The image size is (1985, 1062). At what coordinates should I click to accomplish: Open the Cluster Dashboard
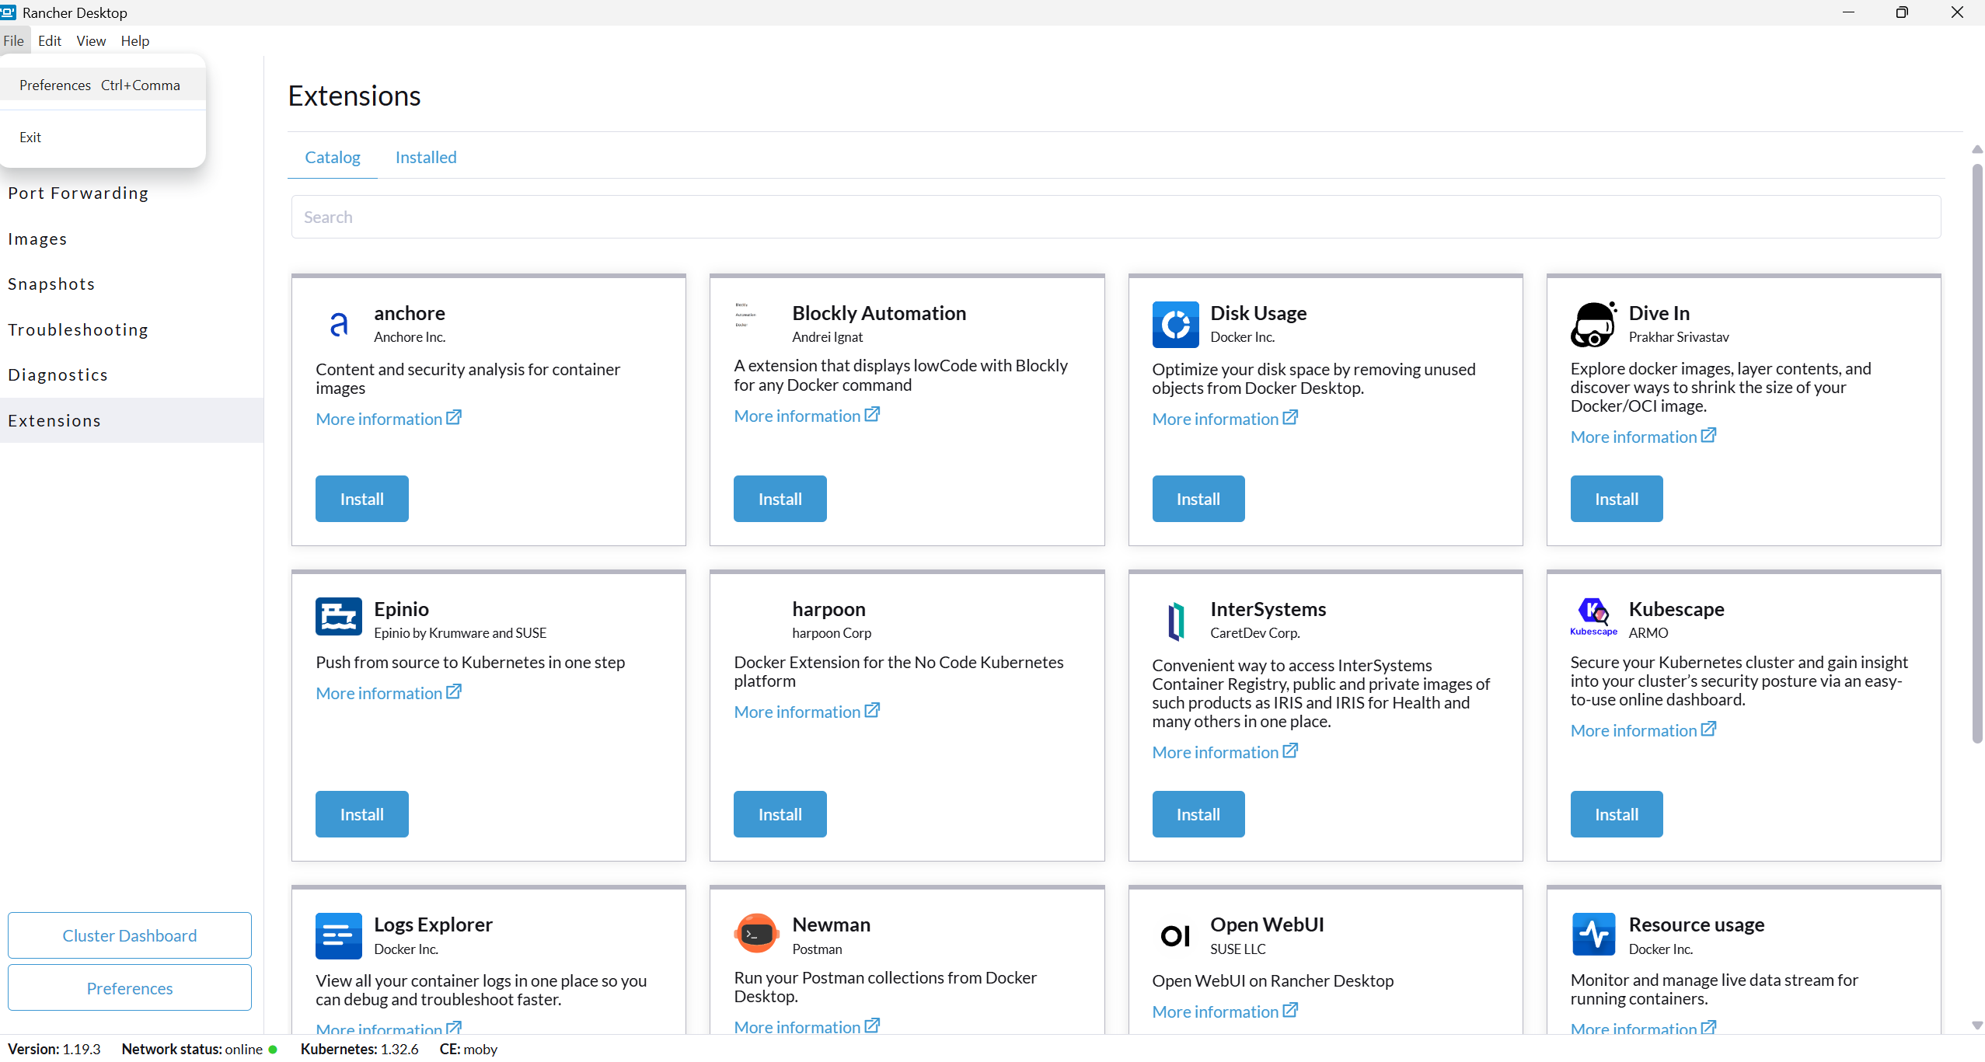130,935
